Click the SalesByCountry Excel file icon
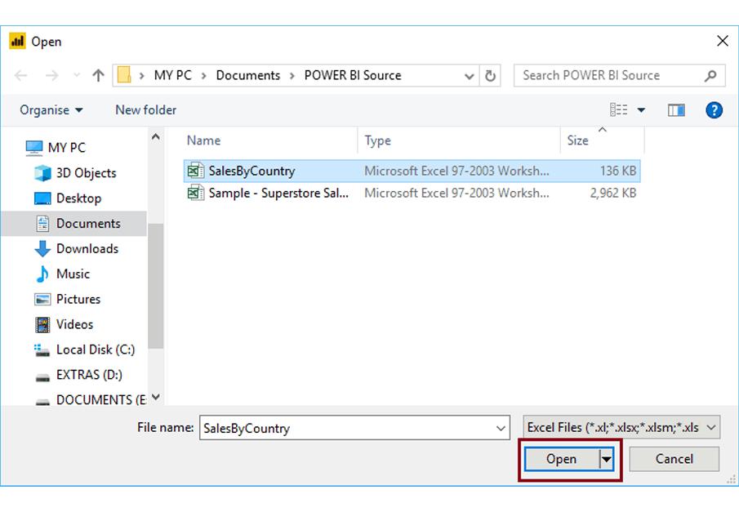This screenshot has width=739, height=512. click(x=196, y=171)
